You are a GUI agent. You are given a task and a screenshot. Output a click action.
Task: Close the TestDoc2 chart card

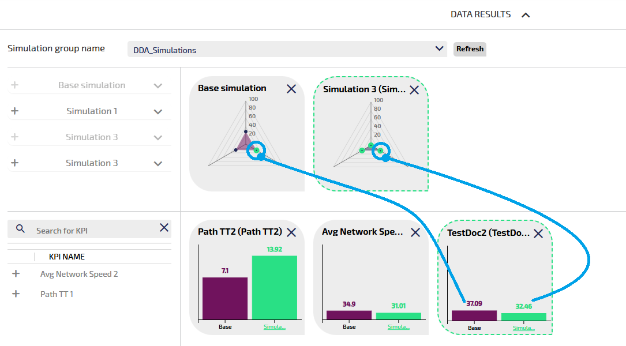pyautogui.click(x=538, y=233)
